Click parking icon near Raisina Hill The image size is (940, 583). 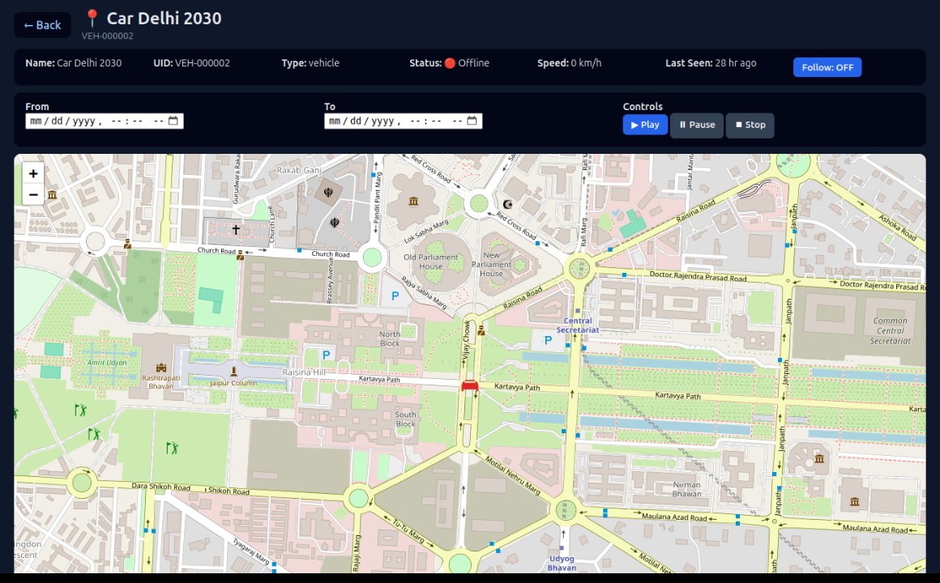[326, 355]
